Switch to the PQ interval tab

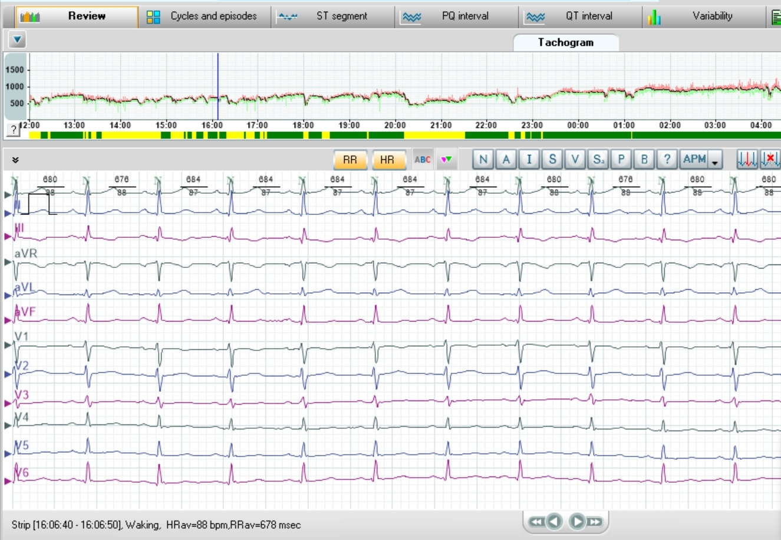456,16
